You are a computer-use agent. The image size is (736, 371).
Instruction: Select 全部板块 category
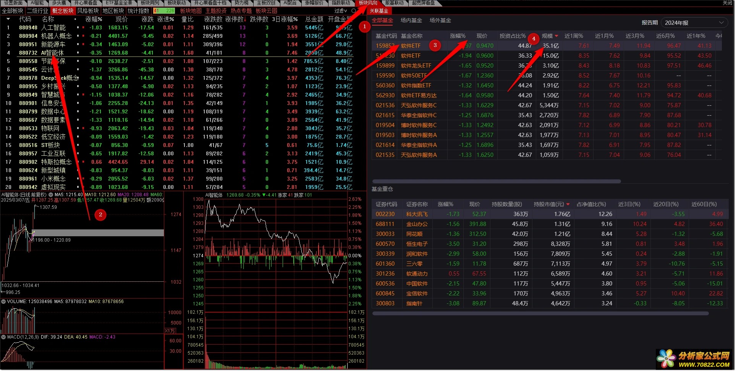[13, 11]
